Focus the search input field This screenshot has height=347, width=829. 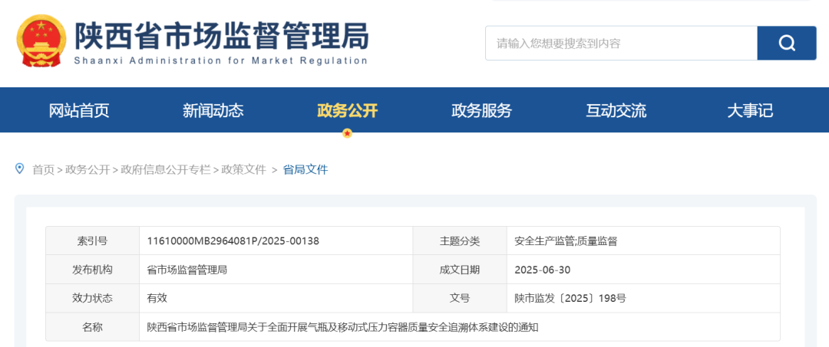(x=621, y=43)
